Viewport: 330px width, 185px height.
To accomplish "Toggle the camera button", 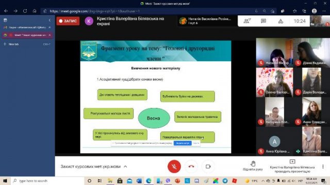I will tap(208, 166).
